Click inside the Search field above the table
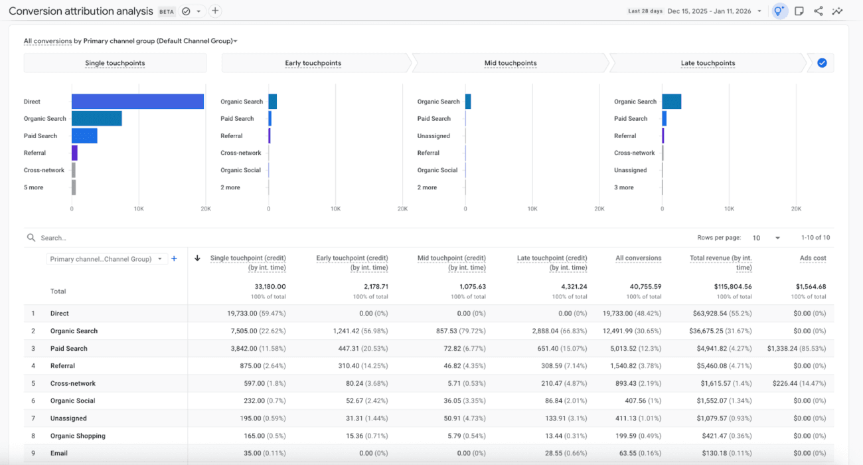The width and height of the screenshot is (863, 465). coord(66,237)
